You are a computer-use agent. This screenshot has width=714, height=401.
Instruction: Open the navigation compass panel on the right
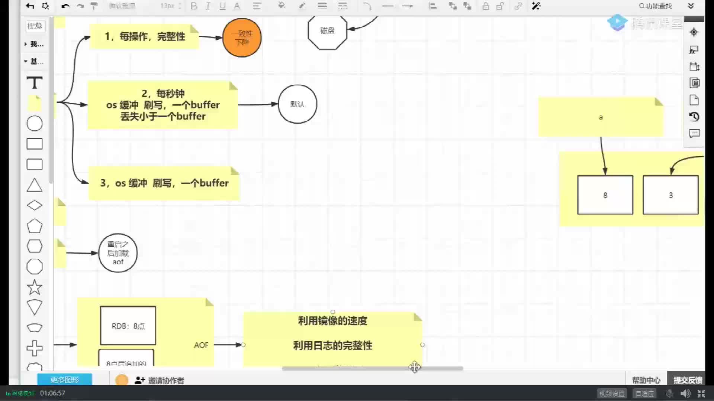pos(694,32)
